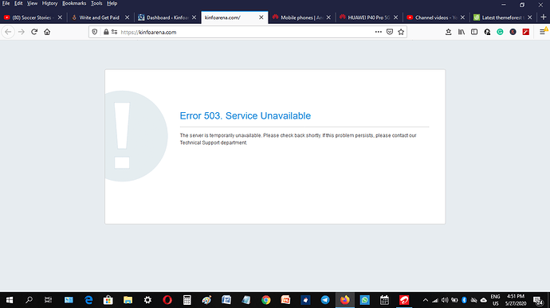Bookmark this page with the star
This screenshot has height=308, width=550.
coord(401,32)
